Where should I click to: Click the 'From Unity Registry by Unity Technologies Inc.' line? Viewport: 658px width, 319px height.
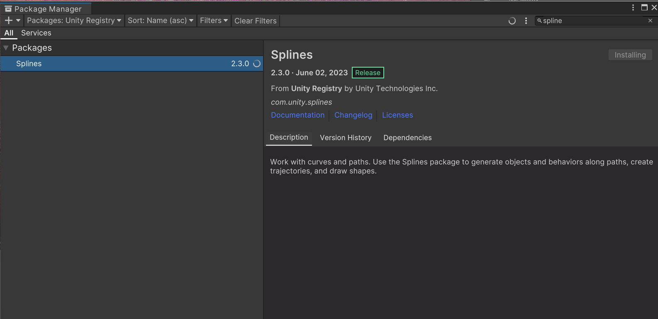(x=354, y=88)
